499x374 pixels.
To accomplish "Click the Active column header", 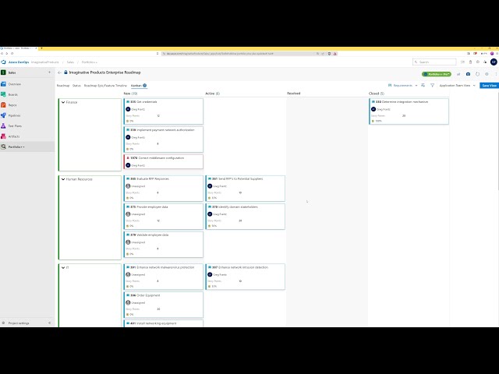I will click(212, 93).
